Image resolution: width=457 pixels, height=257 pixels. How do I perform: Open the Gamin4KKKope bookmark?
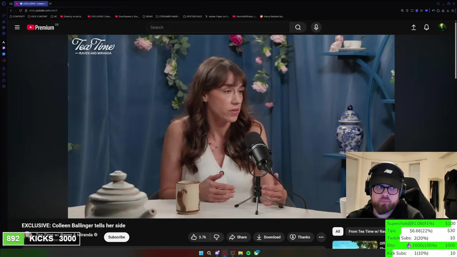[x=244, y=16]
